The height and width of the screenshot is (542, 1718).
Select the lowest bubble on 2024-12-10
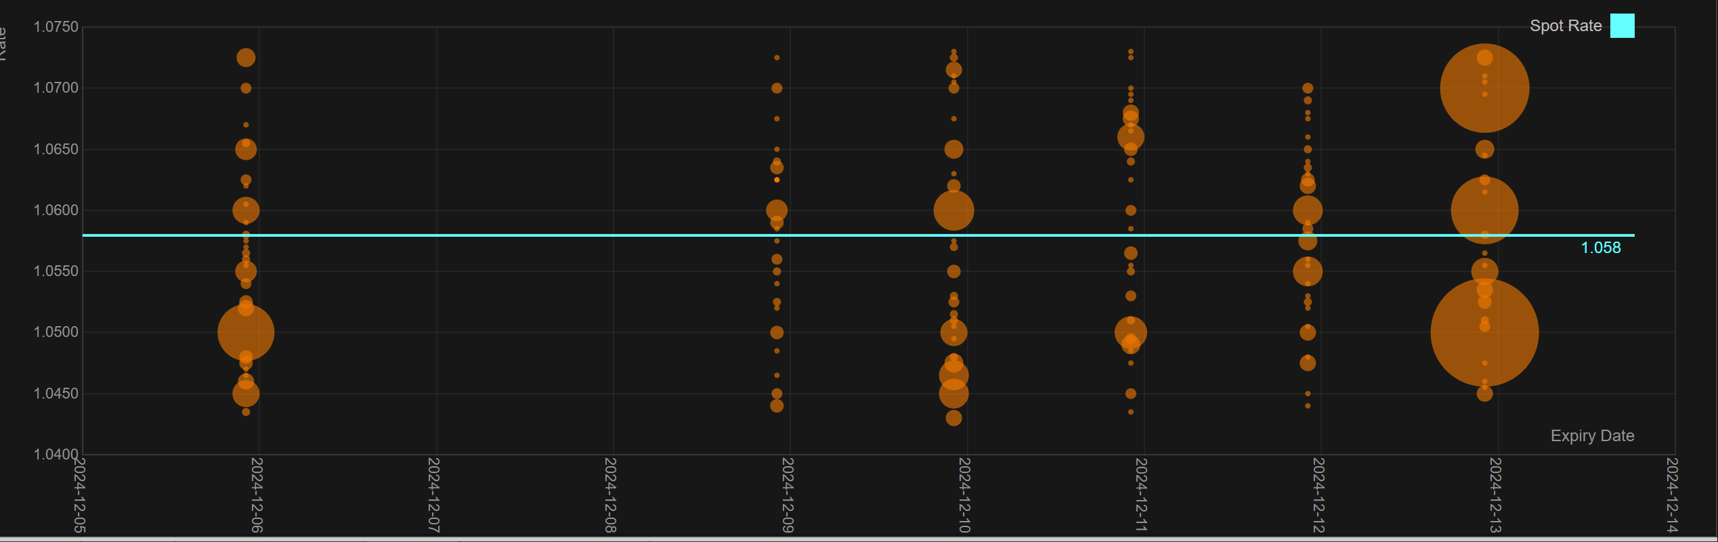953,418
